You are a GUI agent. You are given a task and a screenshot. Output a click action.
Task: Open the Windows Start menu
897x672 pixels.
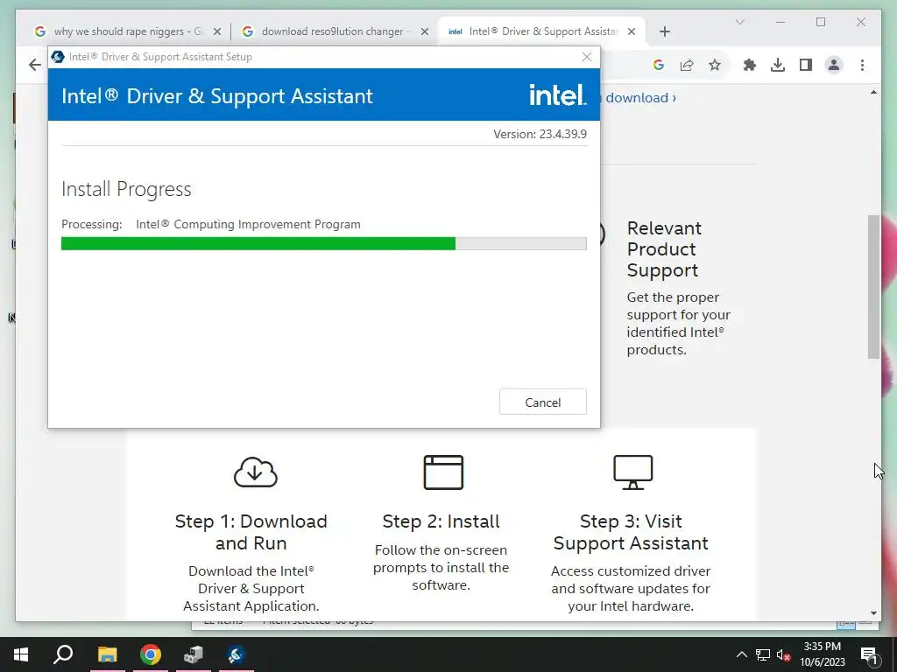tap(21, 654)
